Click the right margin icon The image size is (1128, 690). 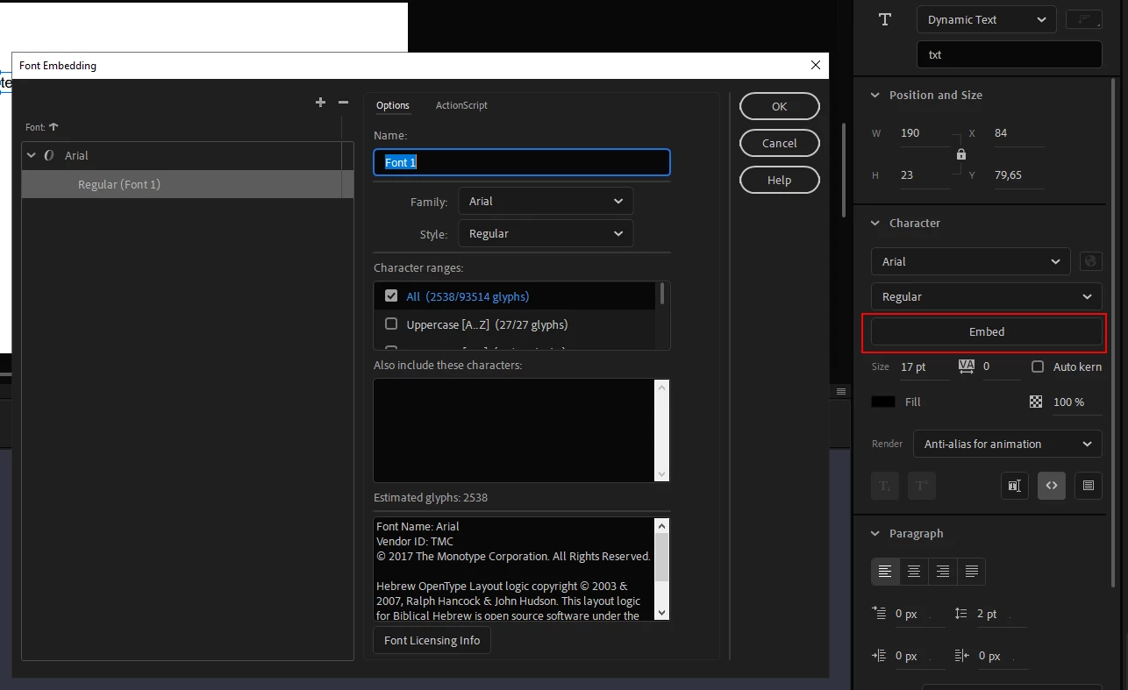[x=961, y=656]
